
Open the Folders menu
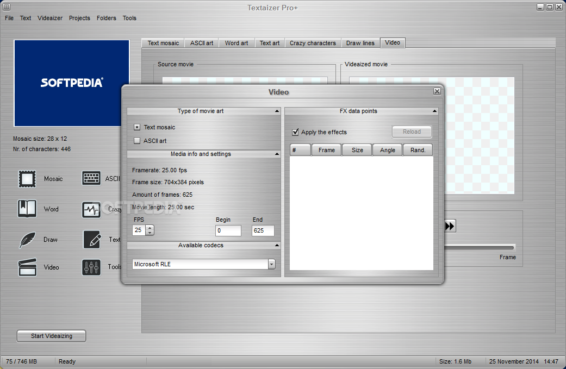(x=107, y=18)
